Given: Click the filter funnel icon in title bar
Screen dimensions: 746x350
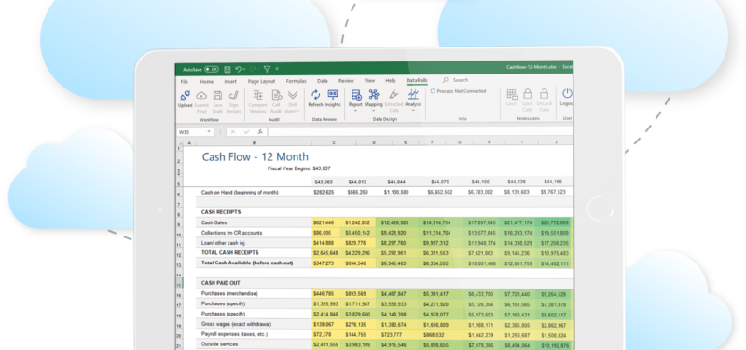Looking at the screenshot, I should tap(267, 69).
